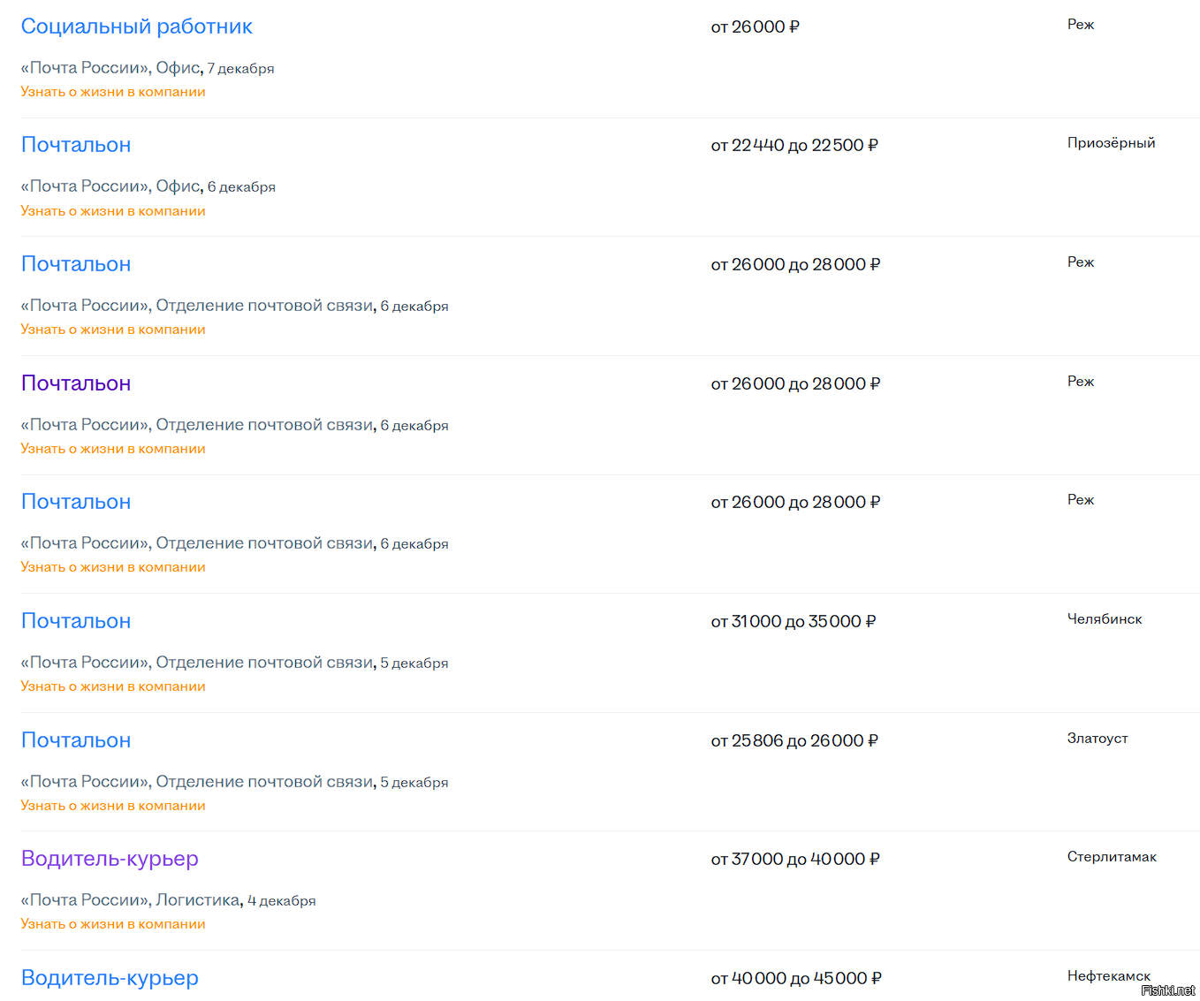Open the Почтальон vacancy in Челябинск
Image resolution: width=1200 pixels, height=1001 pixels.
point(76,621)
